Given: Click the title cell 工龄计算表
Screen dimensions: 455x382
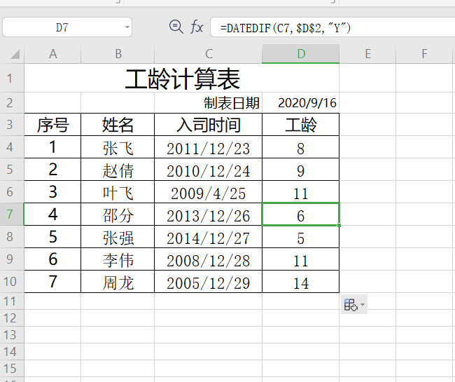Looking at the screenshot, I should (182, 79).
